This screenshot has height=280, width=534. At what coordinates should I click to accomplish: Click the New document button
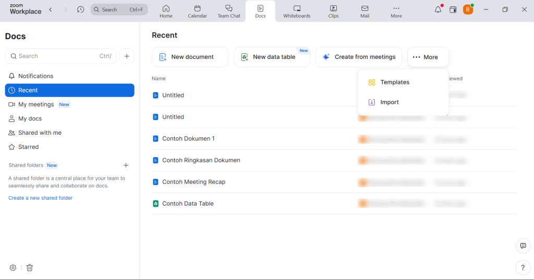coord(190,57)
